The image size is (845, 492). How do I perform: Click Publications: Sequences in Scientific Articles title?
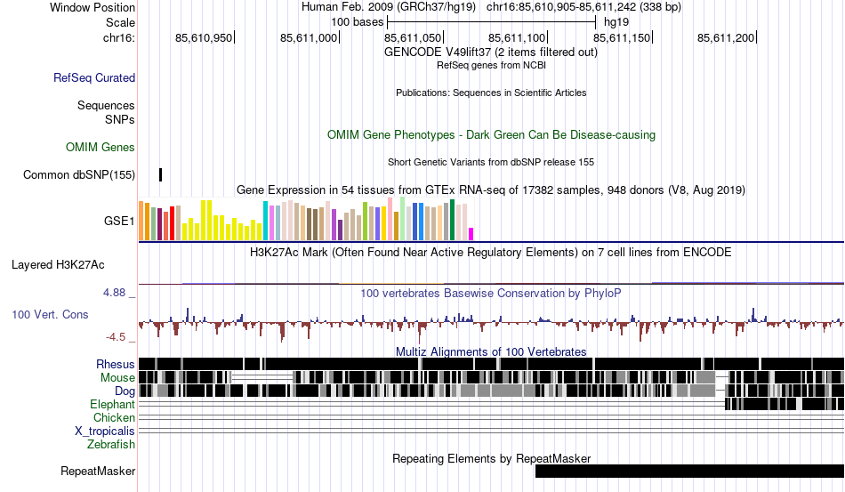point(491,93)
